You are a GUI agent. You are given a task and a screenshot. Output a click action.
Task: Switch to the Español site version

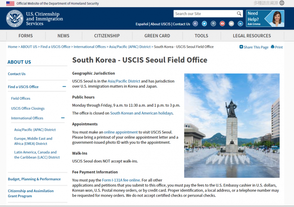click(142, 24)
